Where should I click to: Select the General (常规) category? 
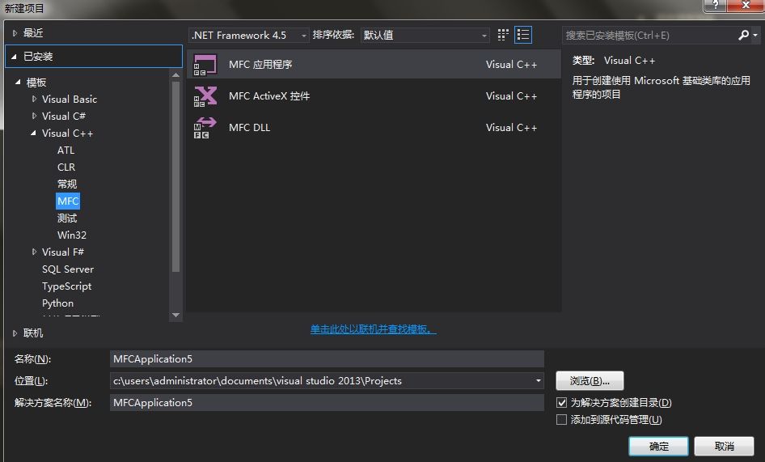pyautogui.click(x=67, y=184)
